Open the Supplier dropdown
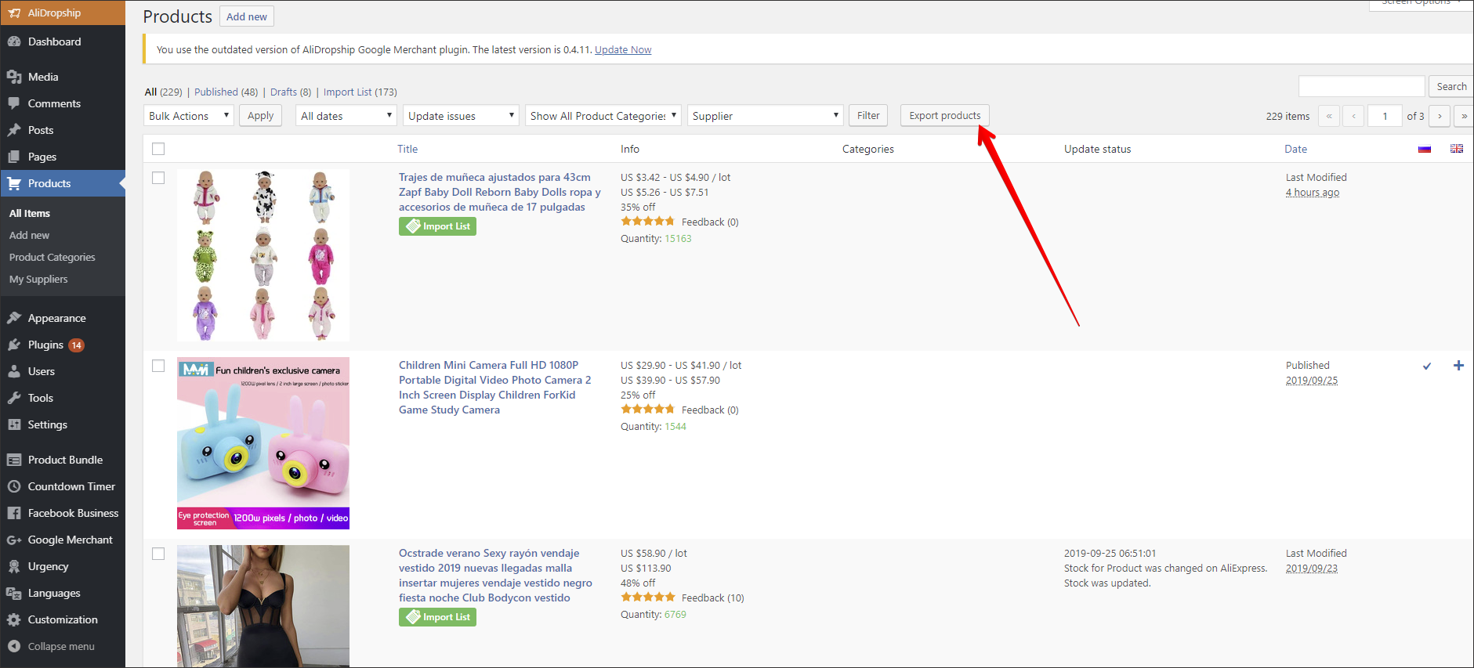 coord(765,116)
